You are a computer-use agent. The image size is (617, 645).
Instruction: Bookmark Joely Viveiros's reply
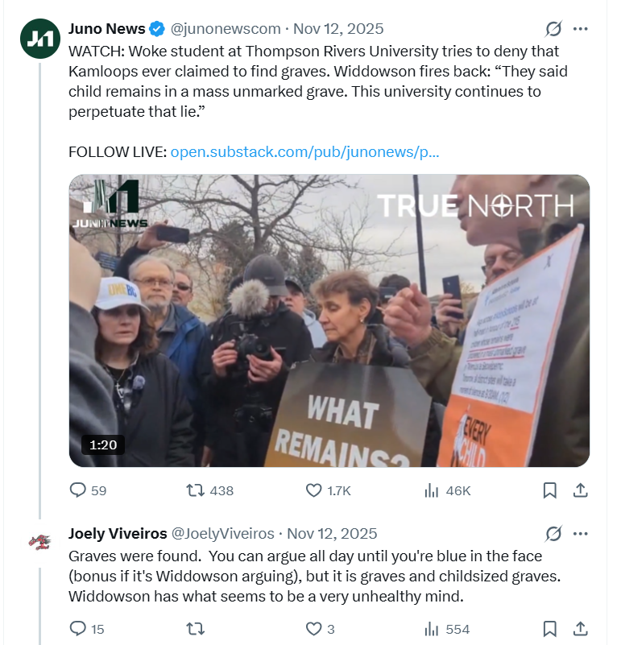tap(549, 629)
